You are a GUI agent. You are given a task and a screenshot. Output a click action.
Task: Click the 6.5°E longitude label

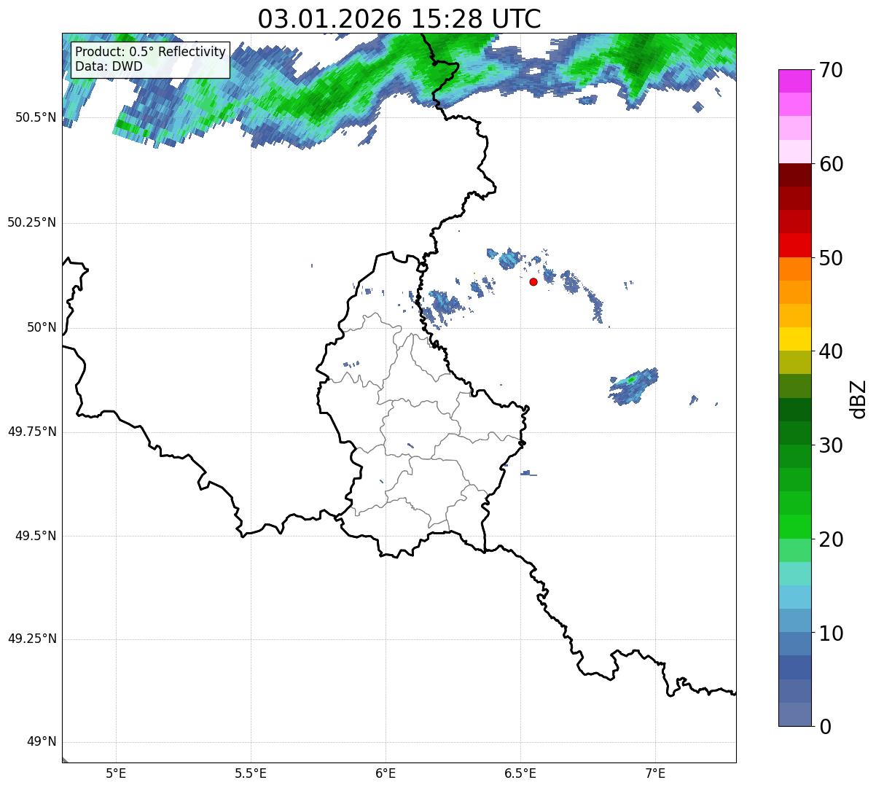pos(520,773)
